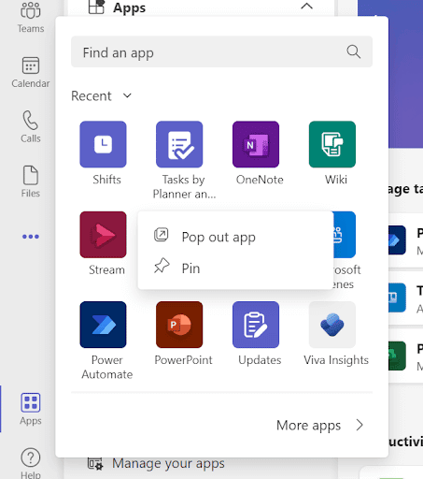Click the Manage your apps gear icon

pyautogui.click(x=95, y=464)
